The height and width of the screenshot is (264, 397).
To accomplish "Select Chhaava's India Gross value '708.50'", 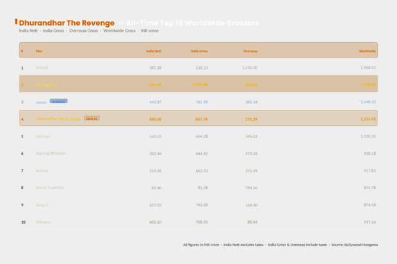I will point(202,222).
